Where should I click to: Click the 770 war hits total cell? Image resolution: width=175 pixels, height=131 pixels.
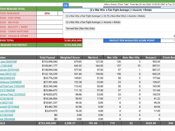point(112,123)
